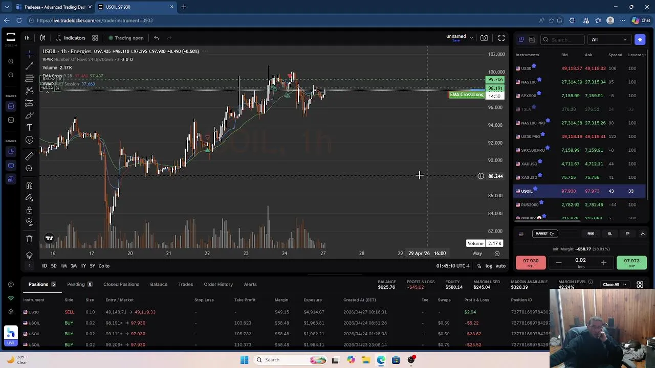The height and width of the screenshot is (368, 655).
Task: Open the Close All dropdown
Action: coord(615,285)
